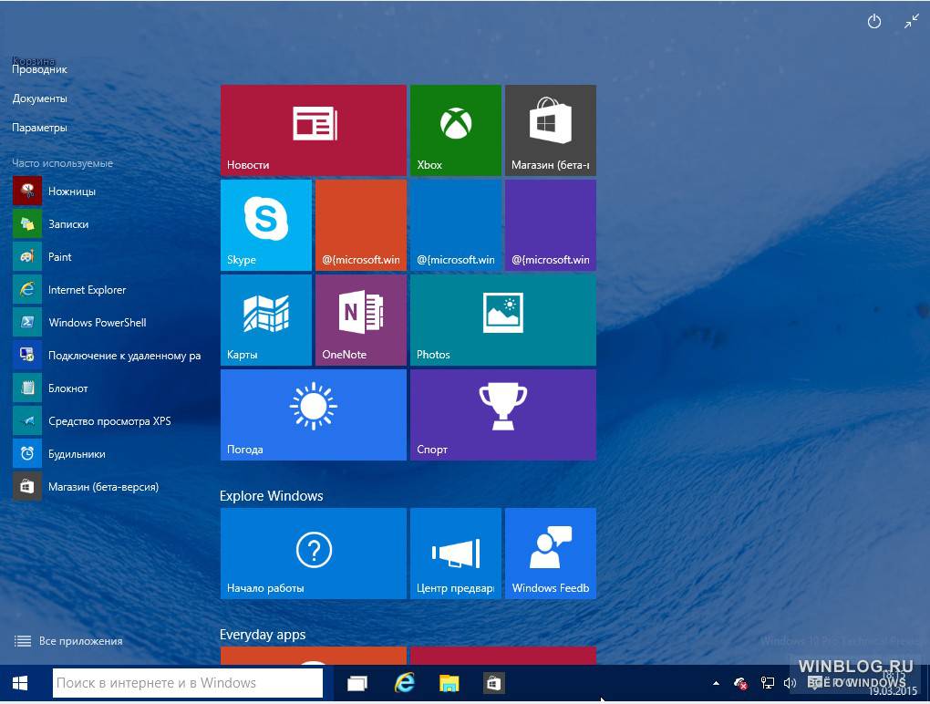Open Task View on the taskbar
This screenshot has width=930, height=704.
point(357,683)
